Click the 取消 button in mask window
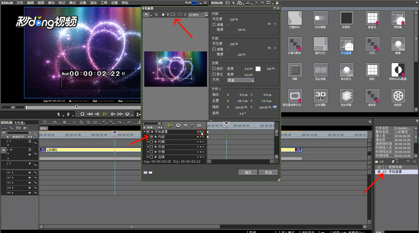 click(x=268, y=173)
